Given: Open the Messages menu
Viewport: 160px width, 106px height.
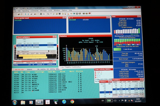Looking at the screenshot, I should (x=43, y=10).
